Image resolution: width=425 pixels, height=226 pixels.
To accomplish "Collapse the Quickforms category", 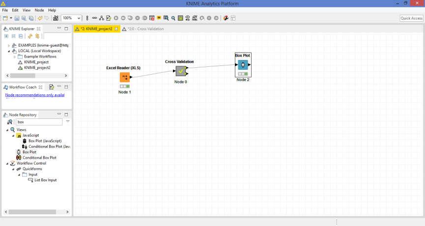I will coord(13,169).
